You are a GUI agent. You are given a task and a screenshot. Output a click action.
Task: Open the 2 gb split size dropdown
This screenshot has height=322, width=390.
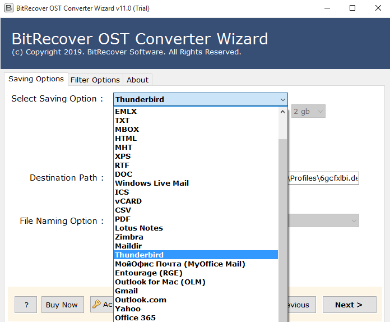pyautogui.click(x=308, y=111)
